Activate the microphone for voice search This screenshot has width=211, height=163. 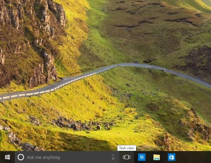(x=113, y=157)
